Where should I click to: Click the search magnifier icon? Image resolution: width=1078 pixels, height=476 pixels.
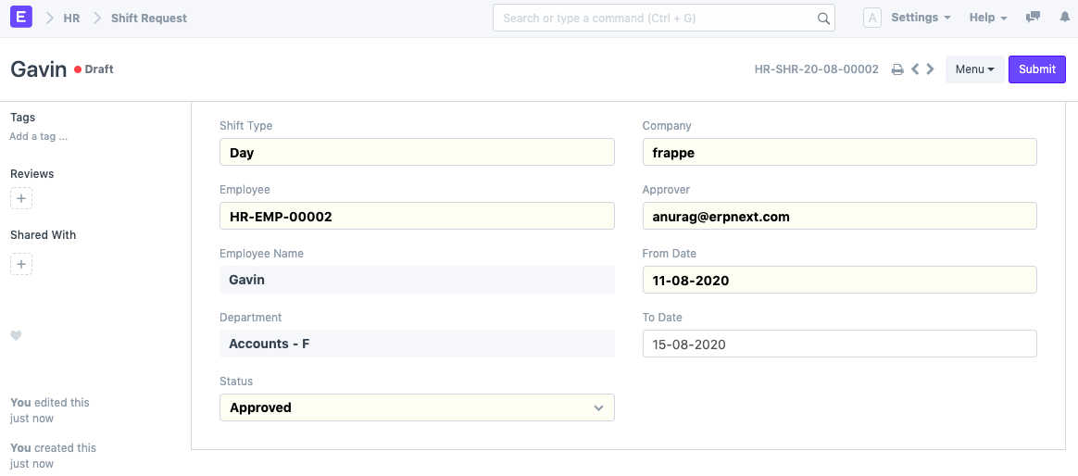coord(823,18)
